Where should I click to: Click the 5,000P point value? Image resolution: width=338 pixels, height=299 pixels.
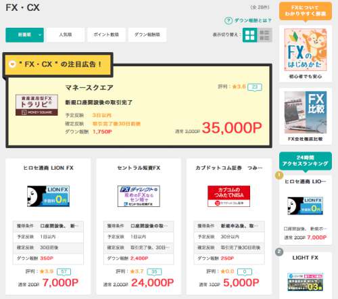pyautogui.click(x=241, y=283)
